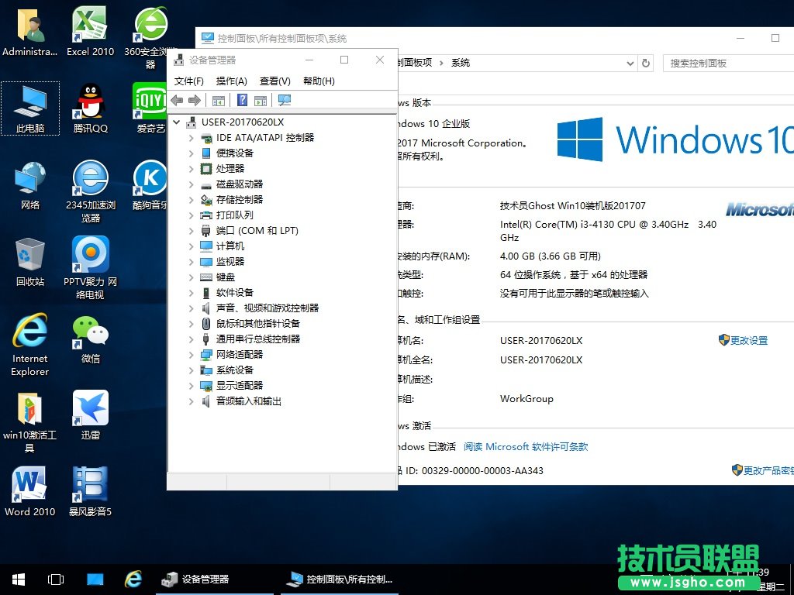Expand the 声音、视频和游戏控制器 node
Viewport: 794px width, 595px height.
pos(191,308)
